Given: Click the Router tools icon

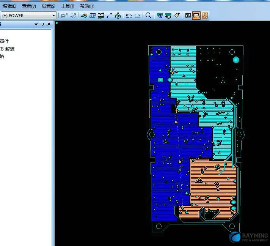Looking at the screenshot, I should (93, 16).
